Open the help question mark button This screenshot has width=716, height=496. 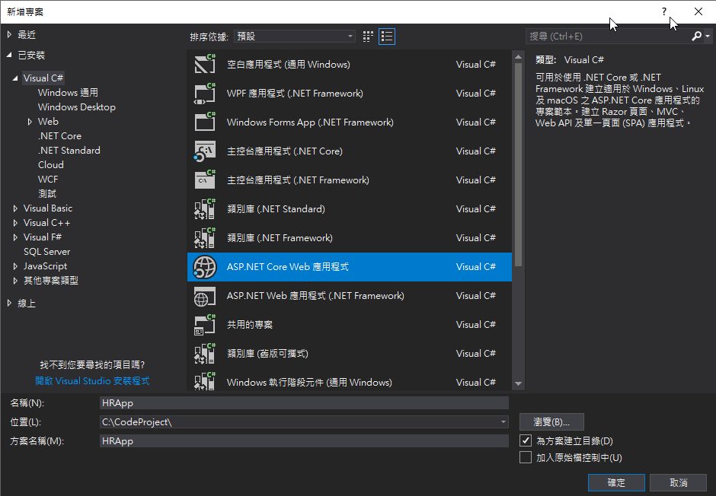pyautogui.click(x=664, y=12)
